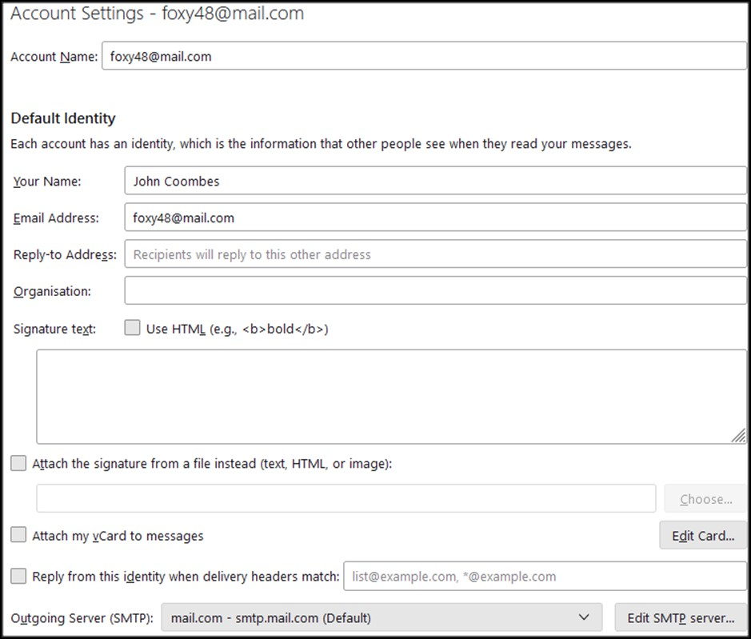Open the Edit Card... dialog
The height and width of the screenshot is (639, 751).
[703, 536]
